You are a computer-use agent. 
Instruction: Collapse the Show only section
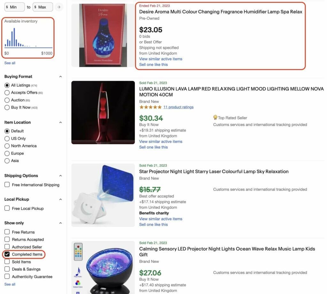coord(60,223)
